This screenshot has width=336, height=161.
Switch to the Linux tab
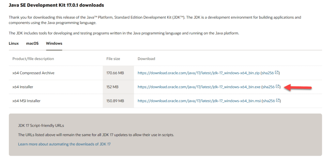tap(14, 43)
